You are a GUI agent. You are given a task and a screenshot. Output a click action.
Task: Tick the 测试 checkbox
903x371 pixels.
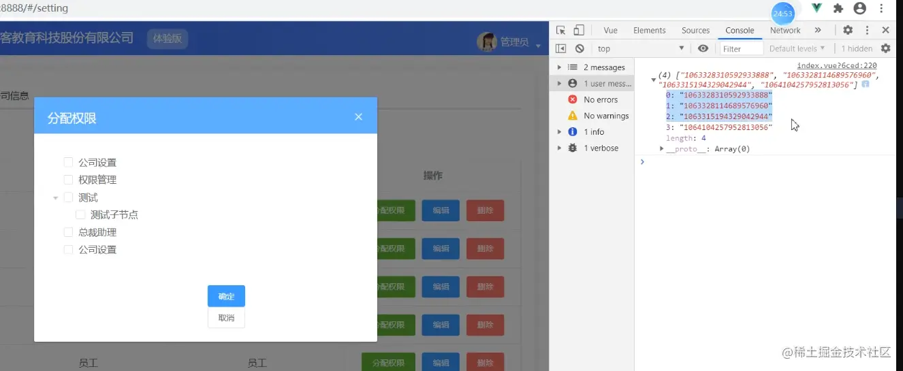68,197
